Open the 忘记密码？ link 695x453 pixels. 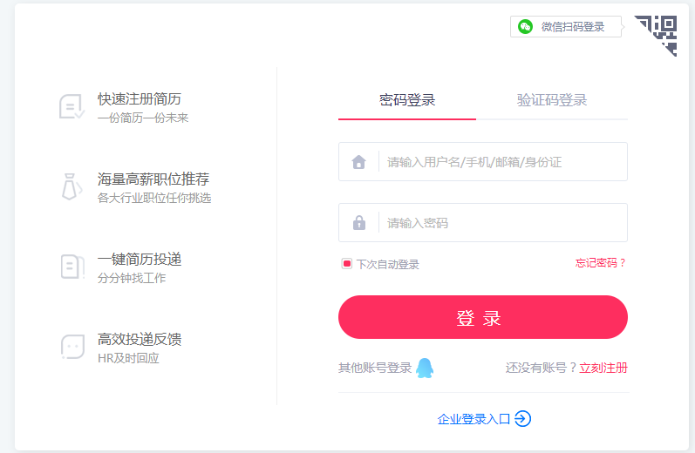point(601,263)
